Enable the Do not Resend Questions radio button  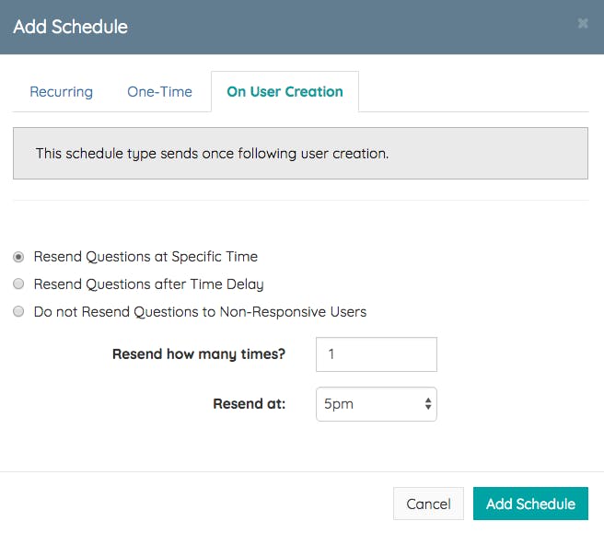18,312
